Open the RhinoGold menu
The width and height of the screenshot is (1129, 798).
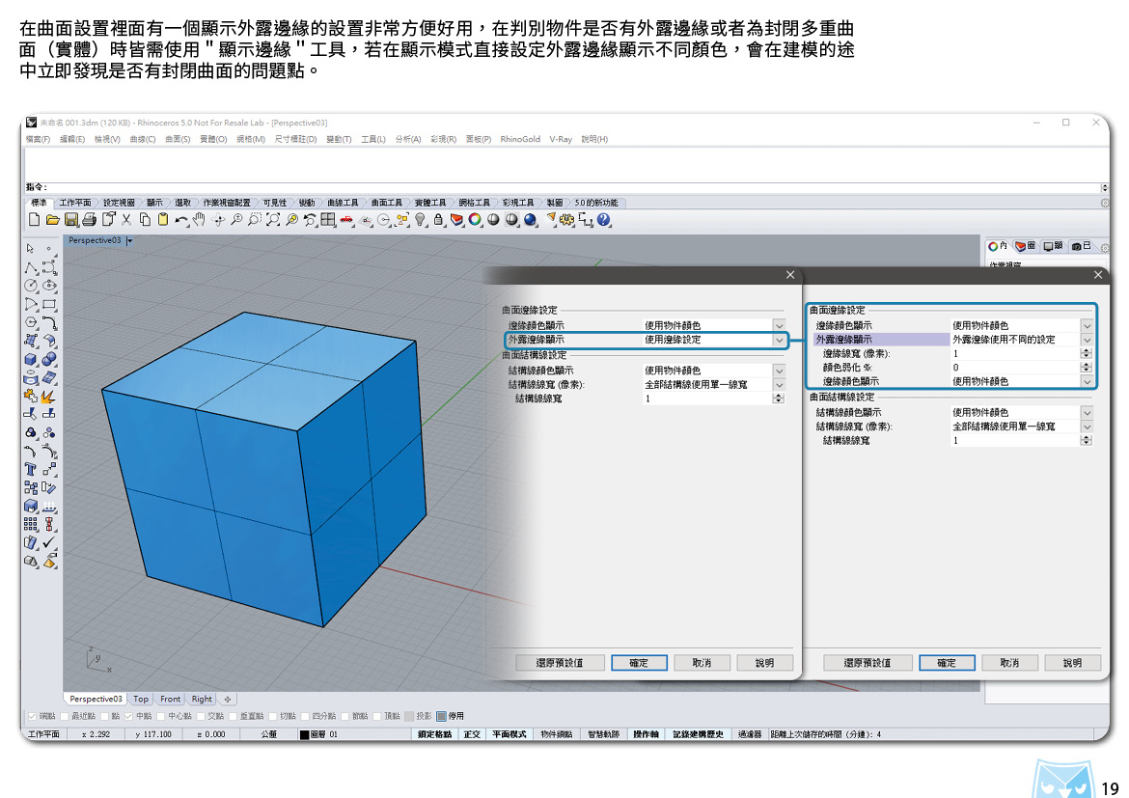pos(520,139)
